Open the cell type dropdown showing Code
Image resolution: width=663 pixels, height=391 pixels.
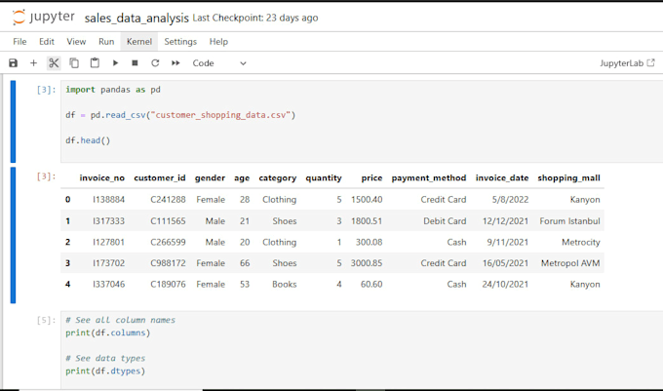(x=219, y=63)
